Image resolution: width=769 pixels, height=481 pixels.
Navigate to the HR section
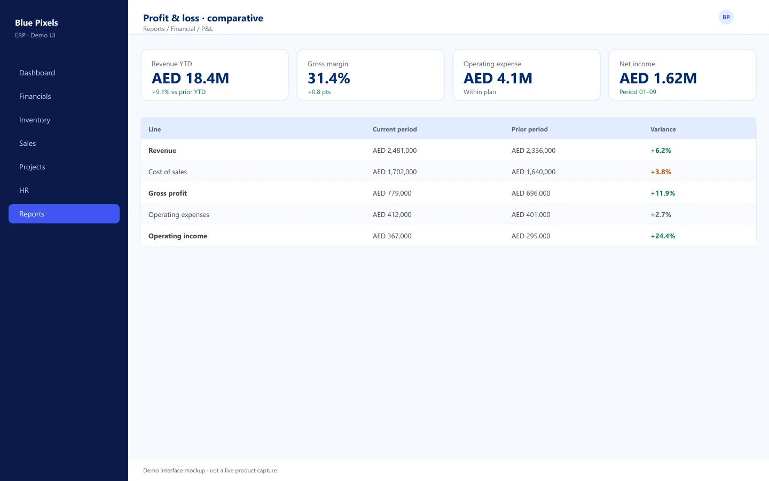(x=64, y=190)
